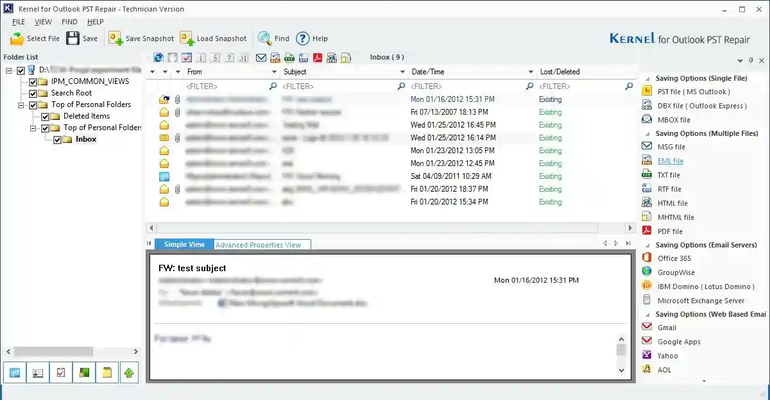The width and height of the screenshot is (770, 400).
Task: Click the From column filter field
Action: click(231, 86)
